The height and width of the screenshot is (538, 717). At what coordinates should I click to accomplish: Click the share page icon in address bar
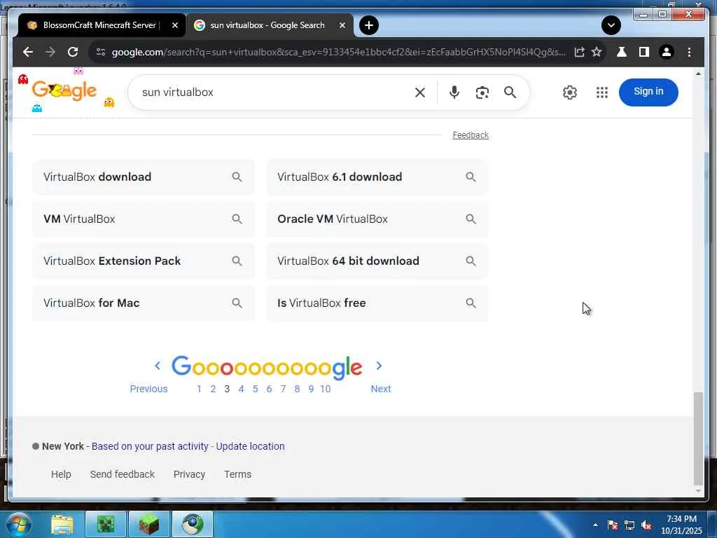click(579, 52)
